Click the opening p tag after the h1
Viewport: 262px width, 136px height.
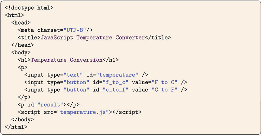pos(23,67)
